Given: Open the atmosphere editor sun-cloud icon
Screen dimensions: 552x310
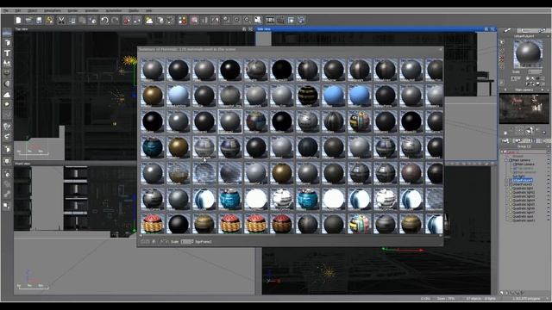Looking at the screenshot, I should pyautogui.click(x=149, y=21).
